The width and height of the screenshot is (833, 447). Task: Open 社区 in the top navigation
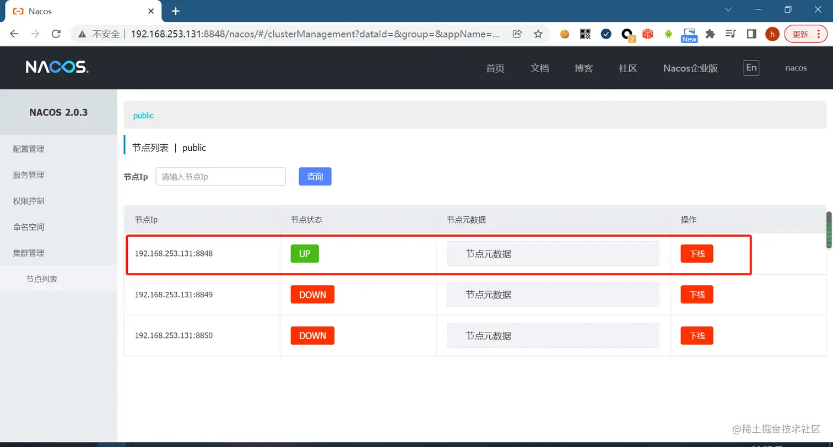point(628,68)
